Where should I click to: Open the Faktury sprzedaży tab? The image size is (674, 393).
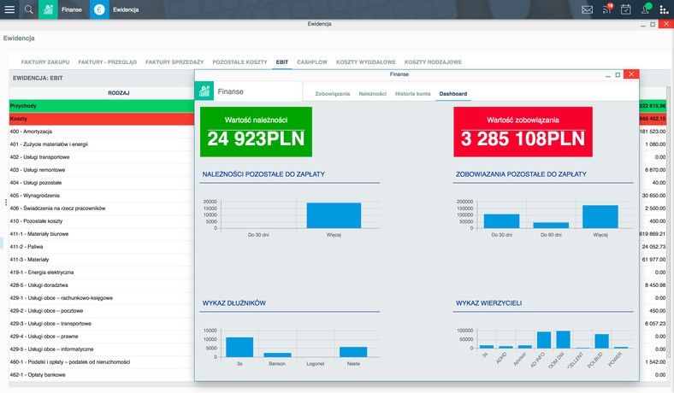(174, 62)
